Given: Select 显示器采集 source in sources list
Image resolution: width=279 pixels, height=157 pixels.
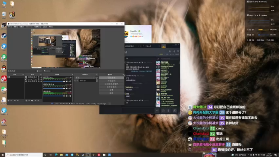Looking at the screenshot, I should click(32, 81).
